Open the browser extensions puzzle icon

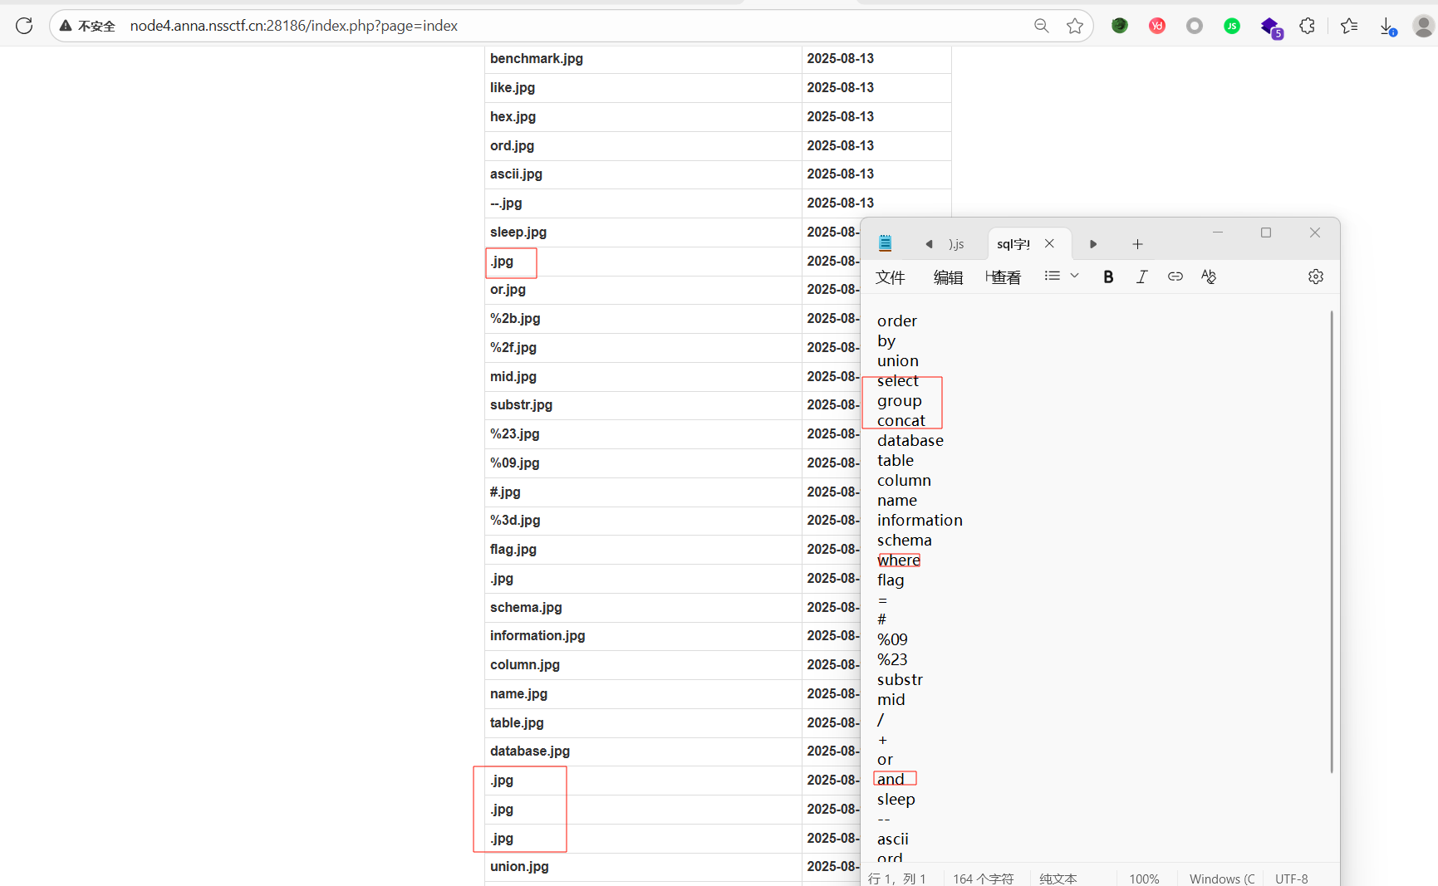click(x=1307, y=26)
